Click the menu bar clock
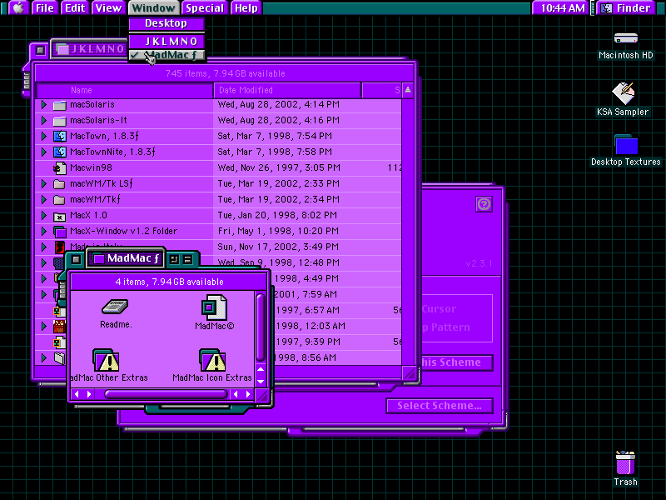 pyautogui.click(x=562, y=7)
